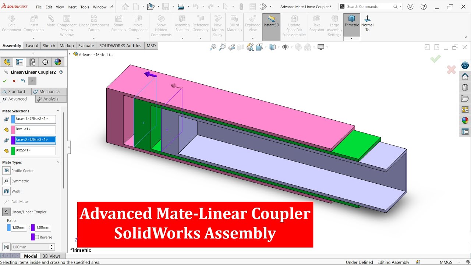Screen dimensions: 471x265
Task: Click the user login account icon
Action: (x=410, y=7)
